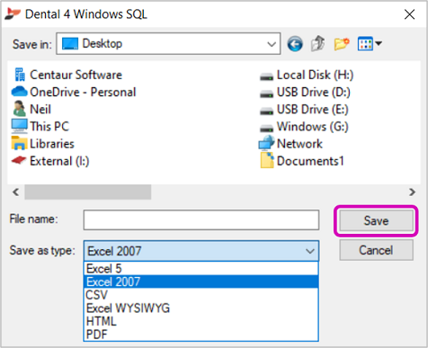Select USB Drive (D:)

[305, 93]
